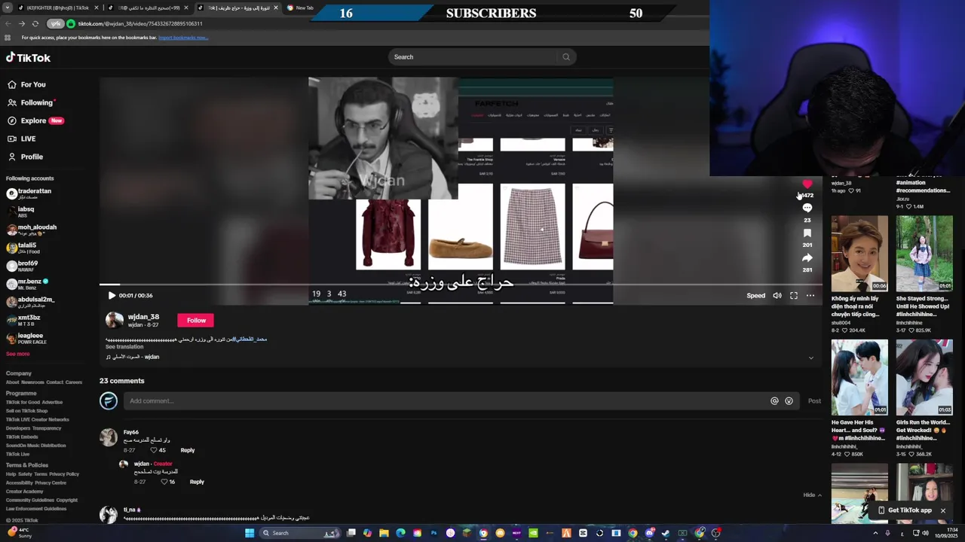This screenshot has height=542, width=965.
Task: Open the three-dot more options menu on player
Action: [810, 296]
